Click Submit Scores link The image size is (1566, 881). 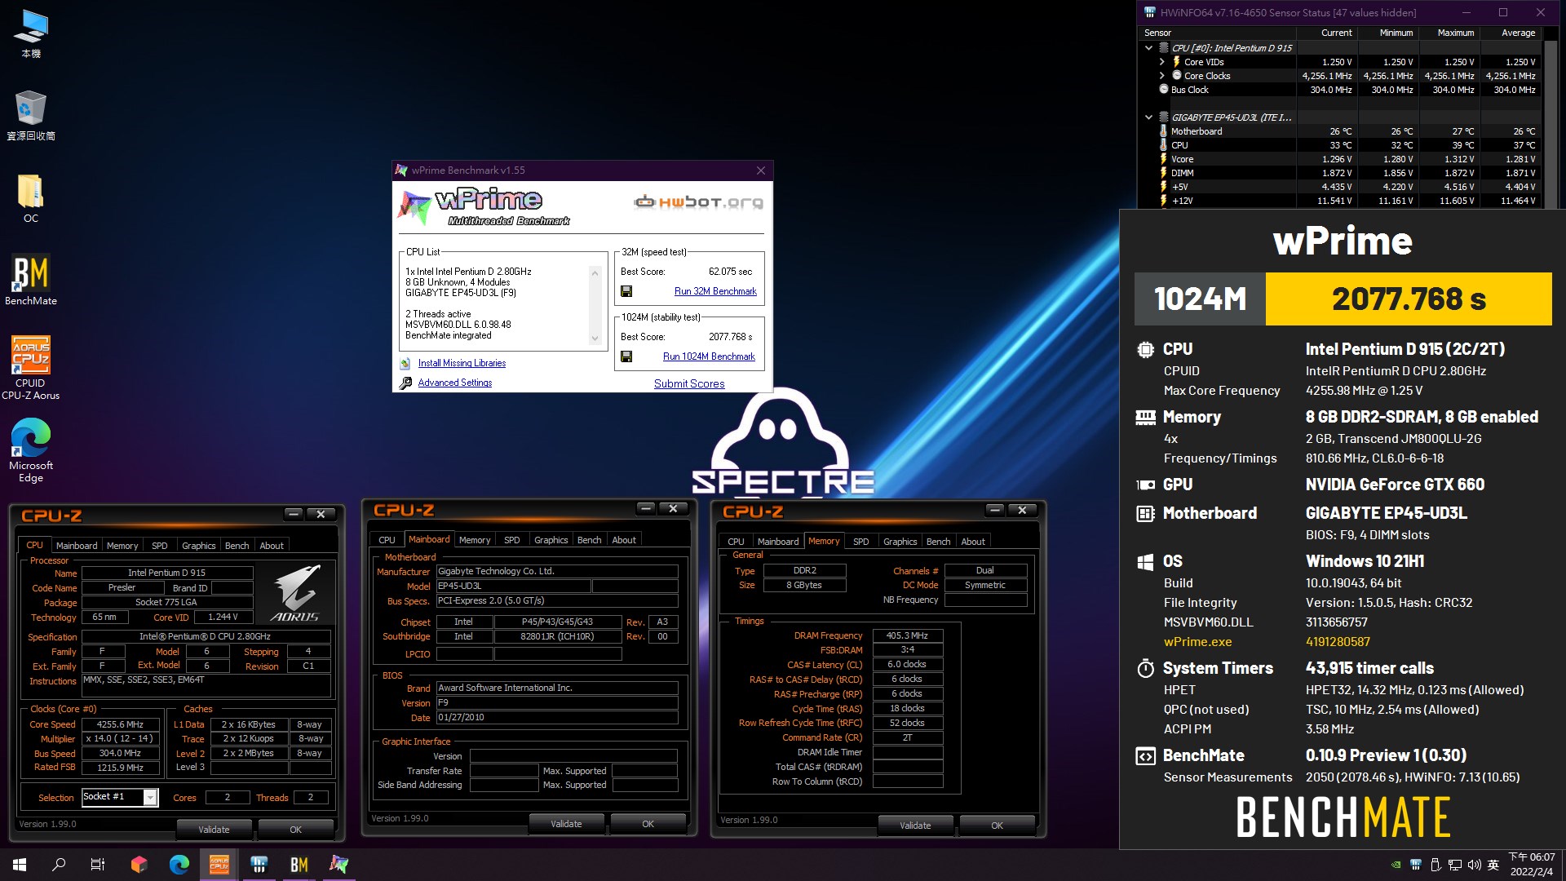point(689,383)
